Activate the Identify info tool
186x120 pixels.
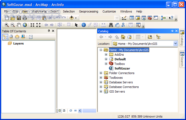tap(84, 25)
